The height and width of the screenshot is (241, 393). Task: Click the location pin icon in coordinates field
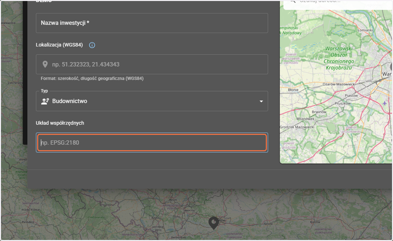pos(46,64)
